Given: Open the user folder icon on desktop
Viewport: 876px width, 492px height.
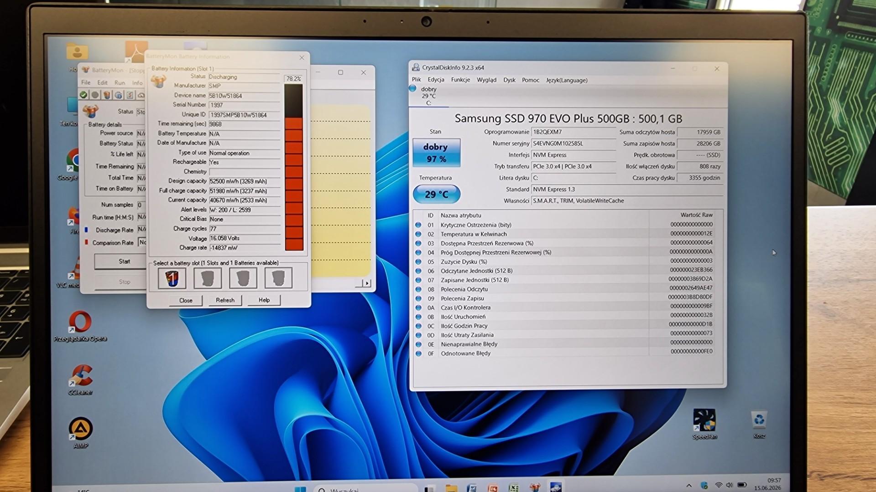Looking at the screenshot, I should [x=77, y=52].
